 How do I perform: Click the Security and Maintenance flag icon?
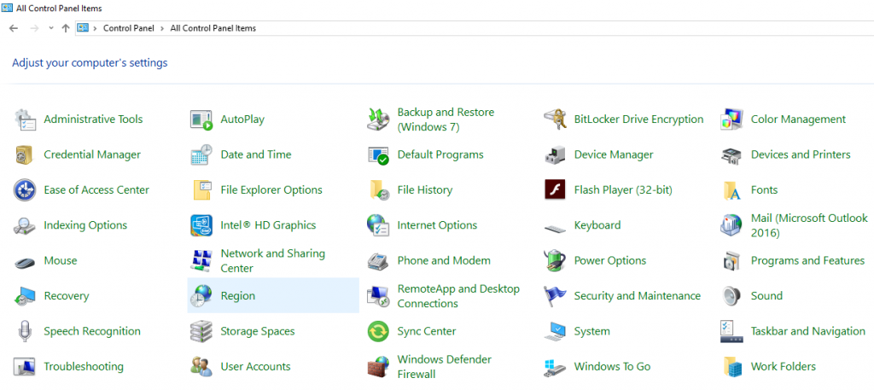pos(555,296)
